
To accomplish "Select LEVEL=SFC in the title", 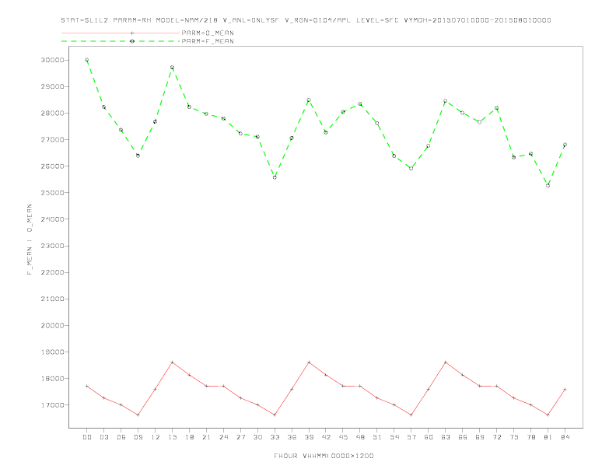I will coord(377,20).
